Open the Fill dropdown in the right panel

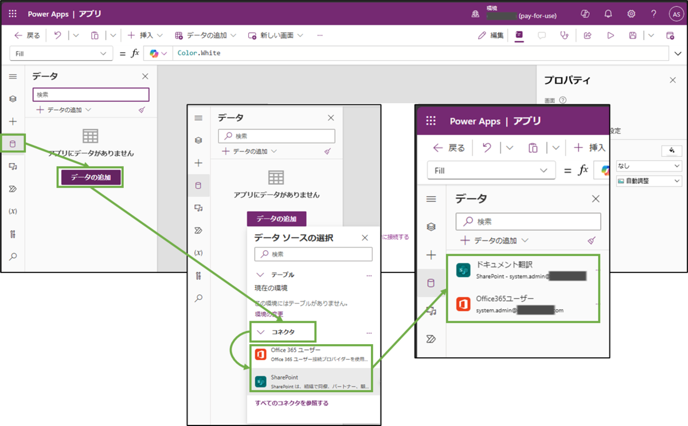491,171
